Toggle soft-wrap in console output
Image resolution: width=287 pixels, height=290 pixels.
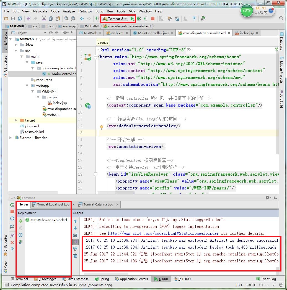(75, 235)
